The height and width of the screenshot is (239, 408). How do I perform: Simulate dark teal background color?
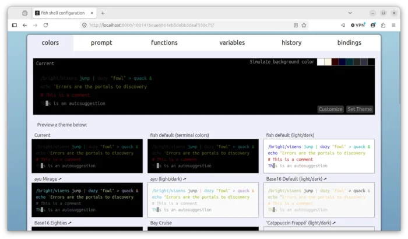(x=350, y=62)
